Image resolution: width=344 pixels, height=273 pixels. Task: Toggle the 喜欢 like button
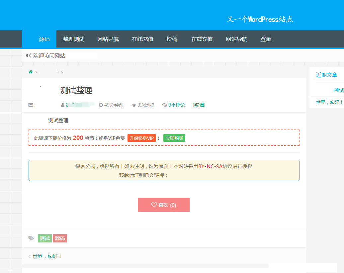tap(164, 205)
